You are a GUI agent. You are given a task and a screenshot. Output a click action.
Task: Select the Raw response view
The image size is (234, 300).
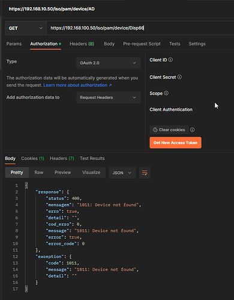[x=39, y=173]
